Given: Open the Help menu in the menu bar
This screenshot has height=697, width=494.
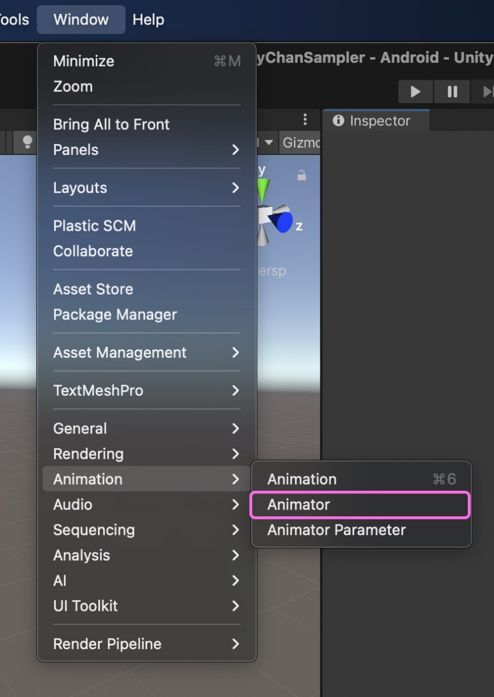Looking at the screenshot, I should pyautogui.click(x=149, y=20).
